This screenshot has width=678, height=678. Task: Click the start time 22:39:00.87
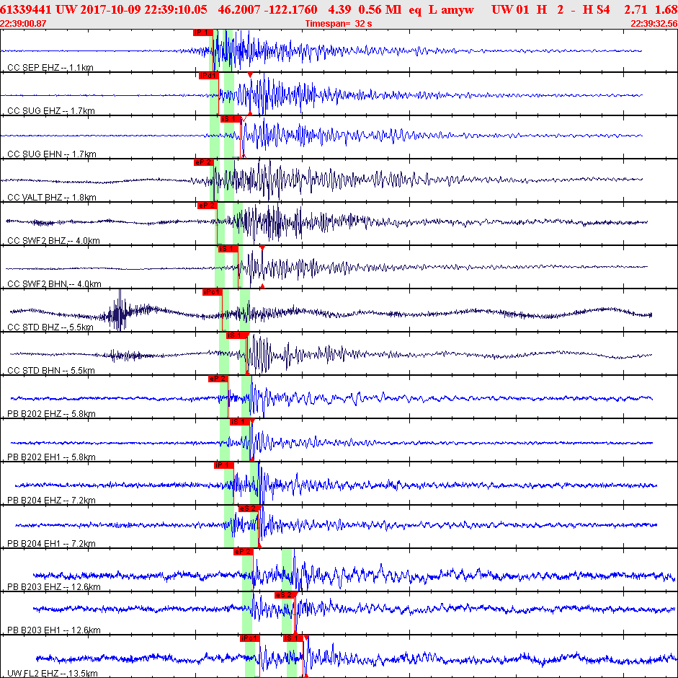click(x=23, y=23)
